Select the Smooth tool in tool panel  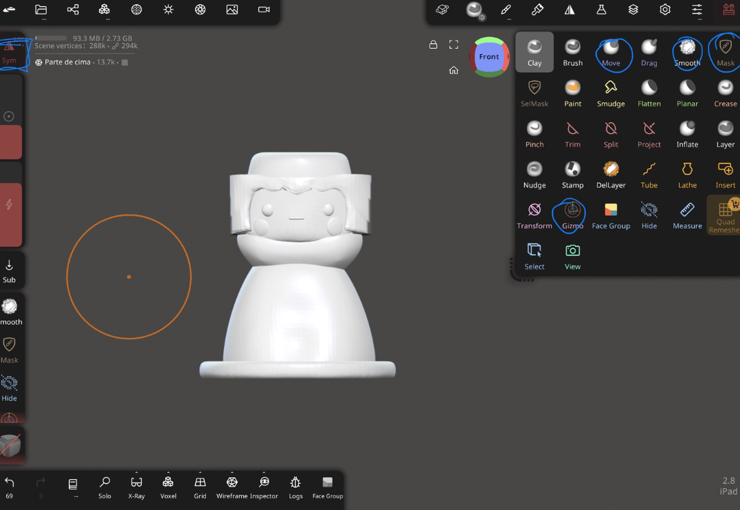(687, 52)
